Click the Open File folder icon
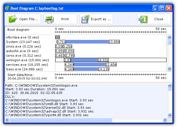 [x=13, y=19]
